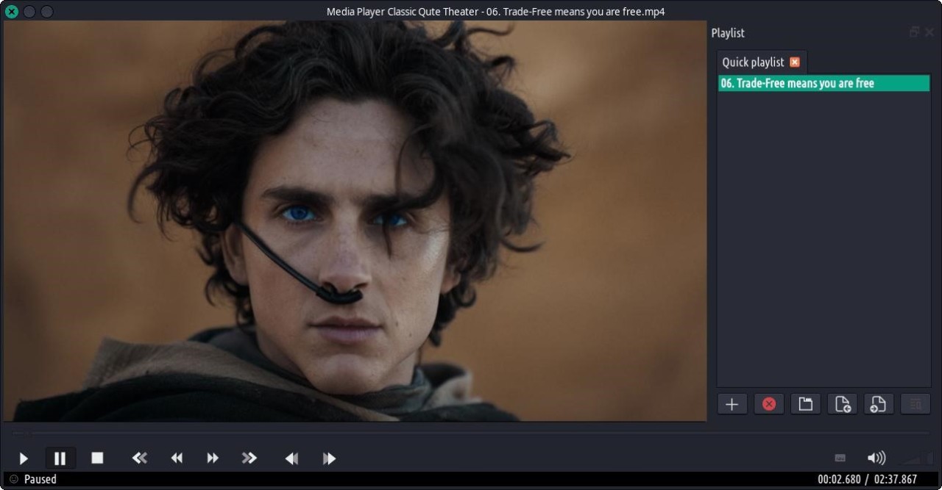The image size is (942, 490).
Task: Skip to next file with double-chevron right
Action: [x=249, y=458]
